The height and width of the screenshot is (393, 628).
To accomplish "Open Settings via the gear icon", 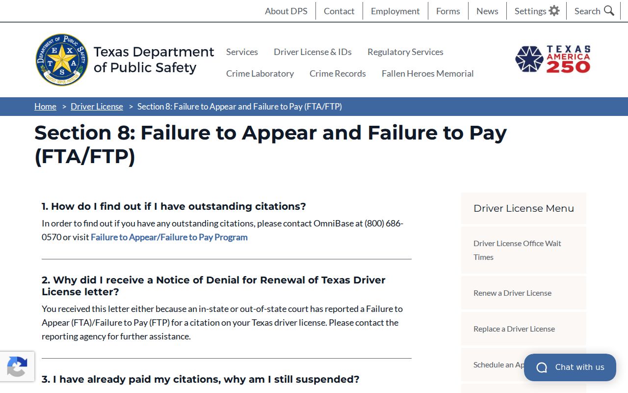I will [x=554, y=11].
